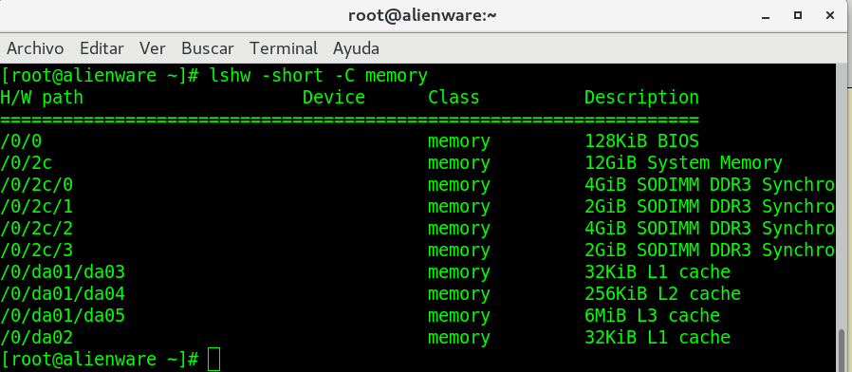Screen dimensions: 852x372
Task: Click the 4GiB SODIMM description on /0/2c/2 row
Action: (x=710, y=229)
